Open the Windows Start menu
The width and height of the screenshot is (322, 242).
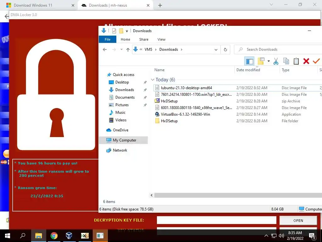[x=8, y=236]
